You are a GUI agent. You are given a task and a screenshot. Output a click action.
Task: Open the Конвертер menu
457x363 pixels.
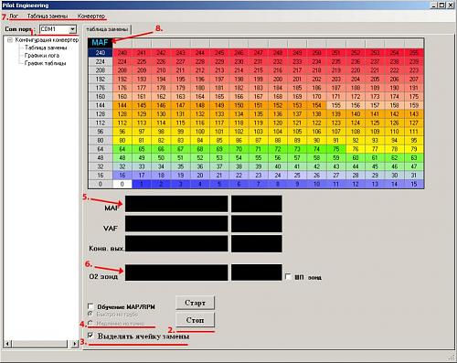(x=91, y=16)
